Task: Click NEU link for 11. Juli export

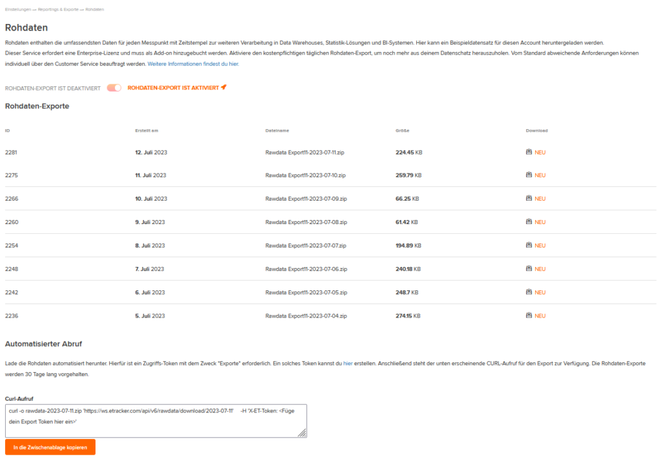Action: [540, 175]
